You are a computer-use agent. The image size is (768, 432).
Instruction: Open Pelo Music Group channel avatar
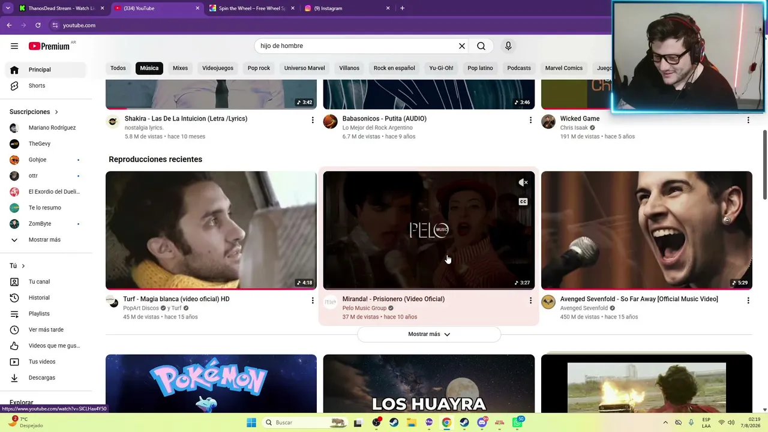click(x=330, y=302)
